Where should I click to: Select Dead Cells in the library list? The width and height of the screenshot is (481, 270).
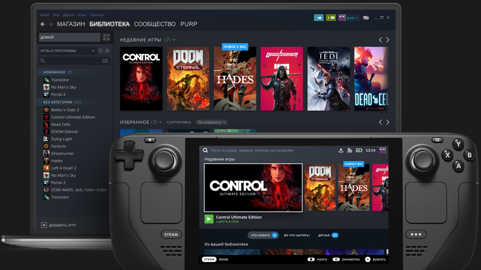pos(61,124)
